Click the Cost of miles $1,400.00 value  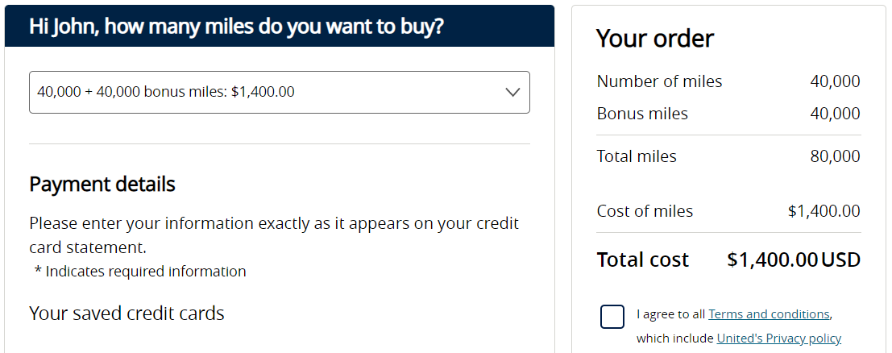(x=824, y=211)
